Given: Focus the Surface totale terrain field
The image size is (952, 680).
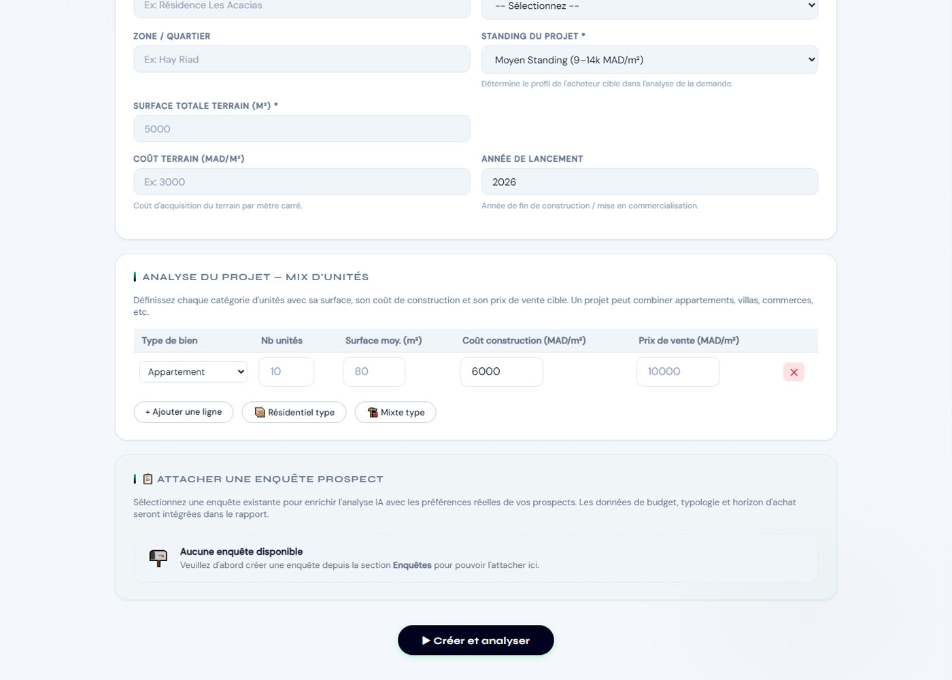Looking at the screenshot, I should (x=302, y=129).
